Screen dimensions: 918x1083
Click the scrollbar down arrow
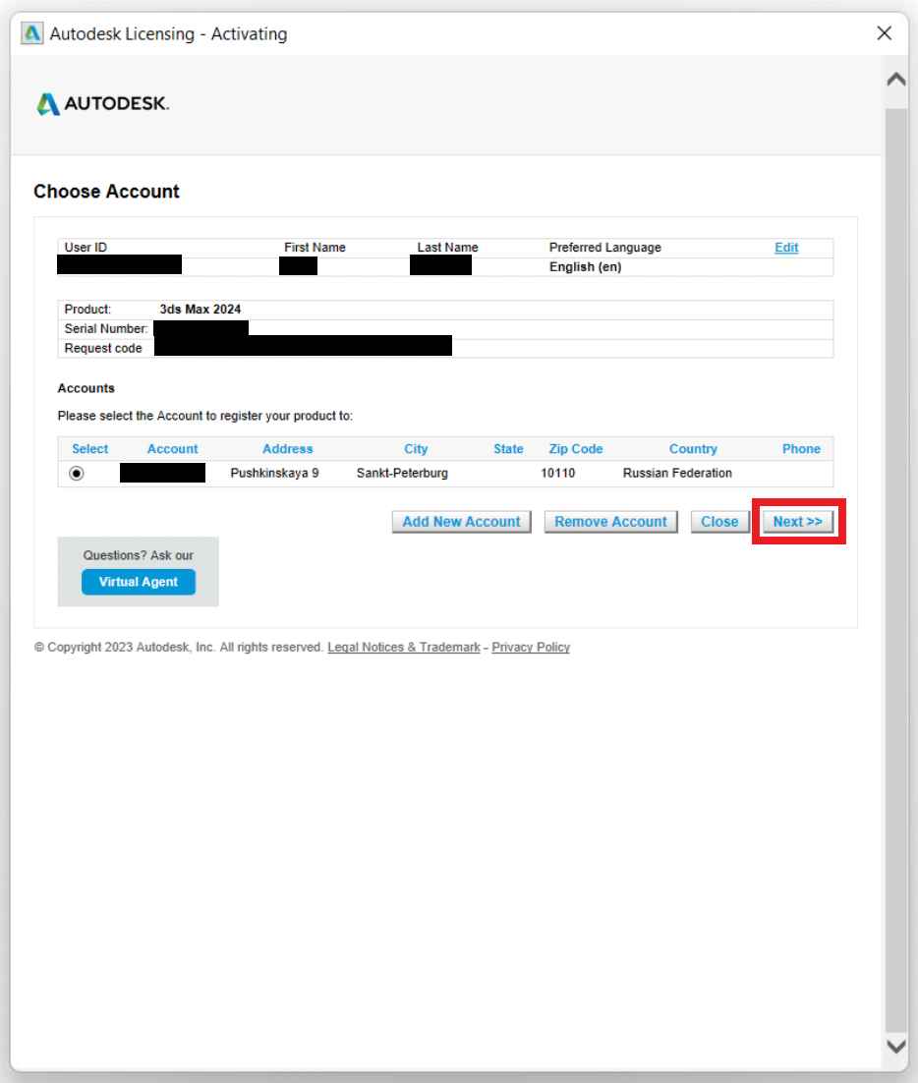[x=896, y=1047]
